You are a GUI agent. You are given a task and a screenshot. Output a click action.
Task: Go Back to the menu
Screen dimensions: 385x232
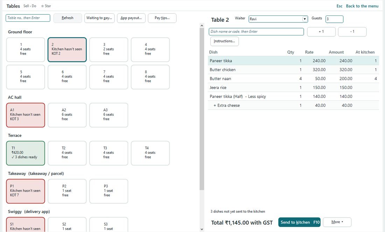362,6
